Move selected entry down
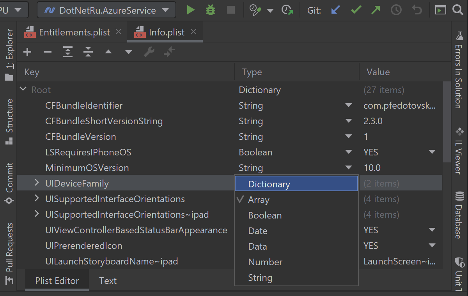 pyautogui.click(x=129, y=52)
